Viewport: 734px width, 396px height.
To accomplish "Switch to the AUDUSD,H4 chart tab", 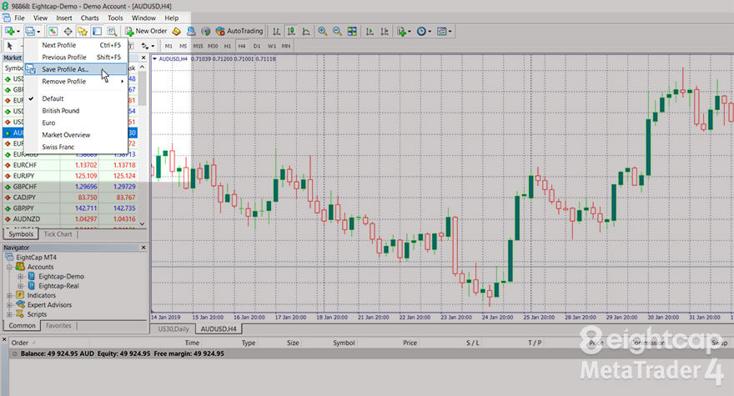I will tap(219, 329).
